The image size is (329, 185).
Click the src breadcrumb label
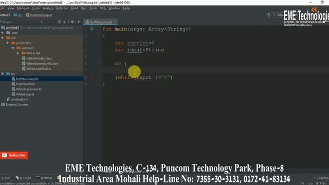(x=20, y=15)
